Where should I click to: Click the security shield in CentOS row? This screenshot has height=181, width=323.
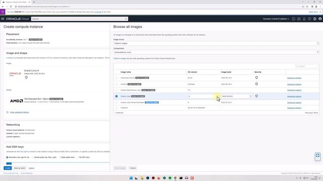pos(256,84)
